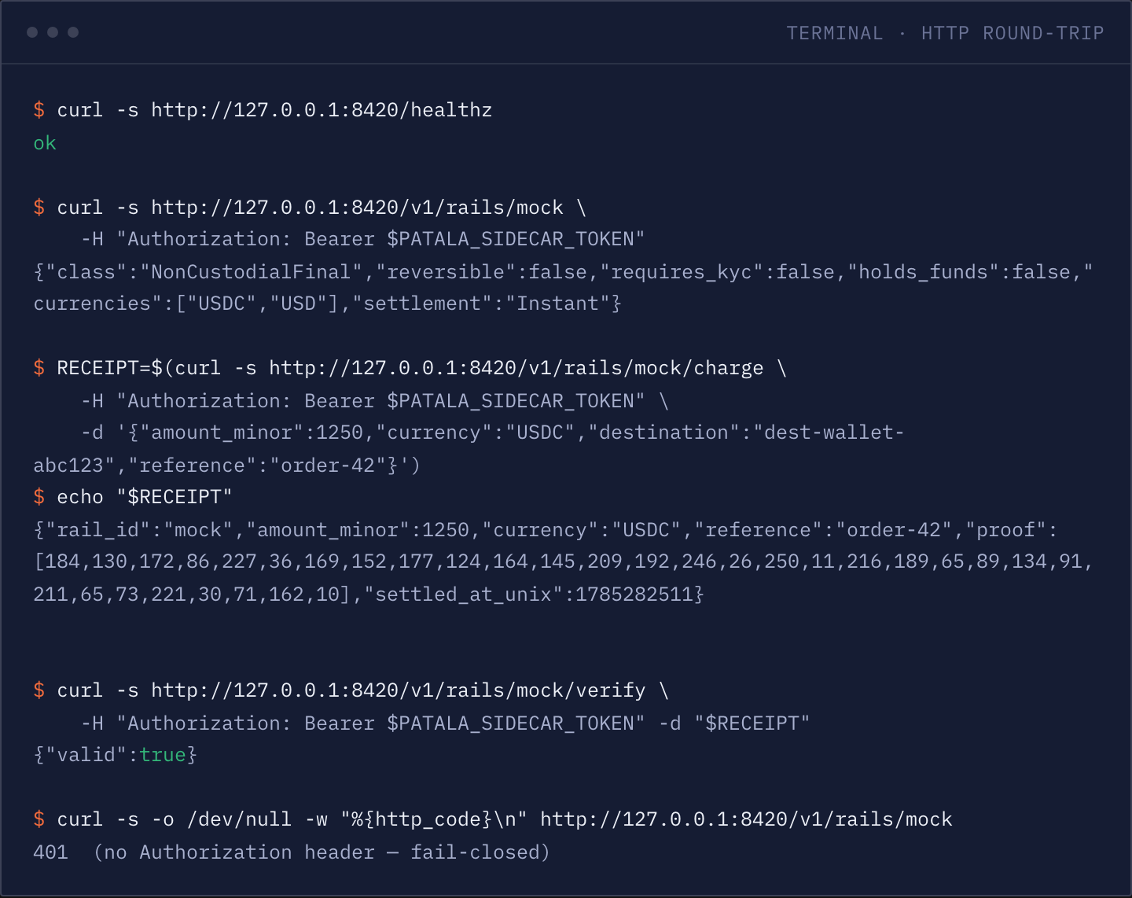Click the first window control dot in the title bar

coord(32,32)
